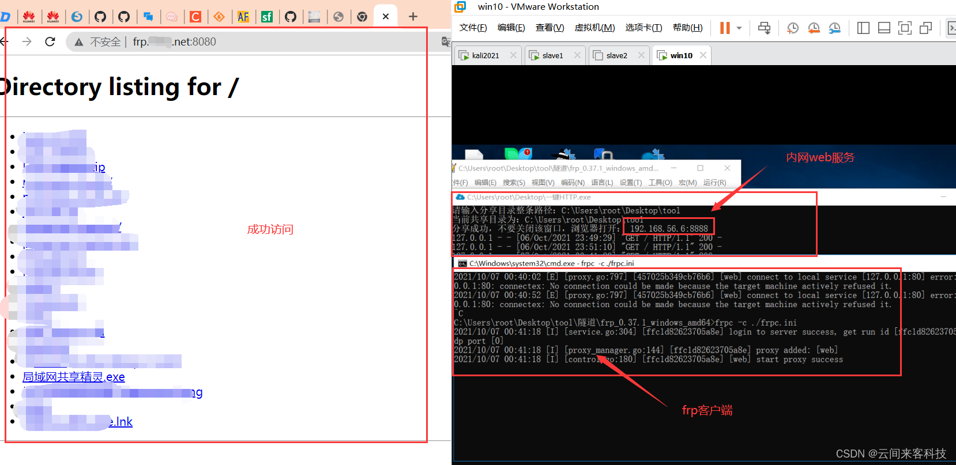This screenshot has width=956, height=465.
Task: Open the 局域网共享精灵.exe link
Action: click(74, 377)
